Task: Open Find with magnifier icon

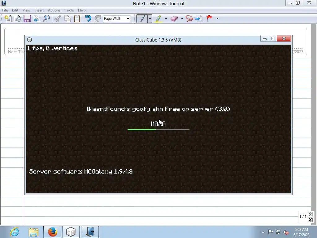Action: pyautogui.click(x=46, y=19)
